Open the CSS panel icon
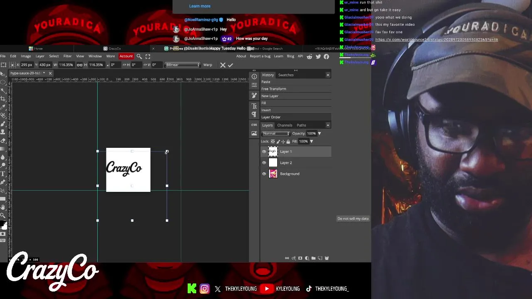This screenshot has width=532, height=299. 254,125
